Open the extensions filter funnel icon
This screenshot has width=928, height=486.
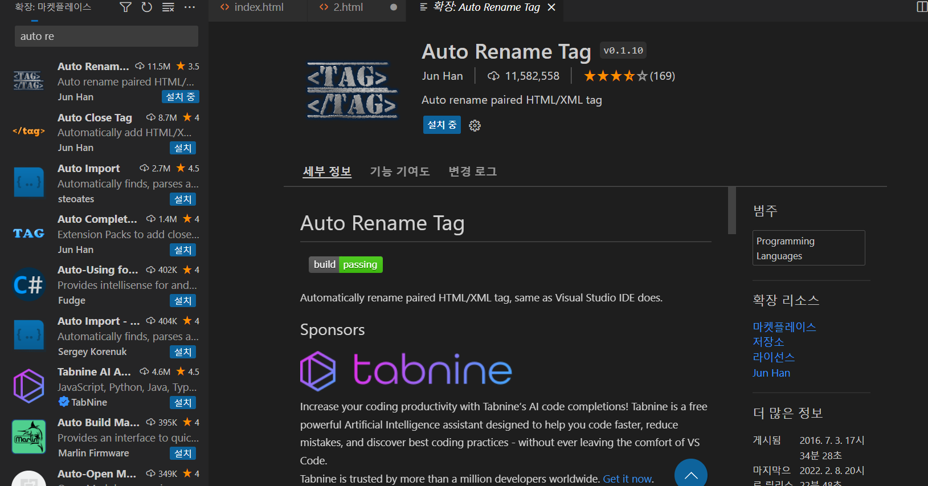tap(125, 7)
